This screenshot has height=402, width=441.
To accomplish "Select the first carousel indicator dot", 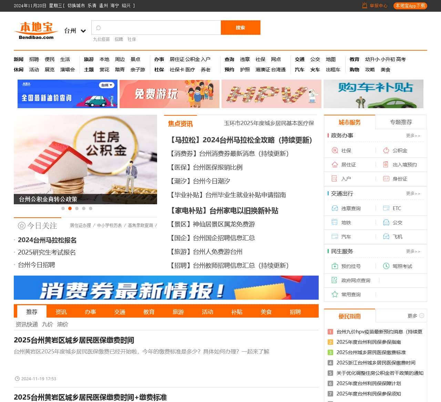I will pyautogui.click(x=63, y=208).
